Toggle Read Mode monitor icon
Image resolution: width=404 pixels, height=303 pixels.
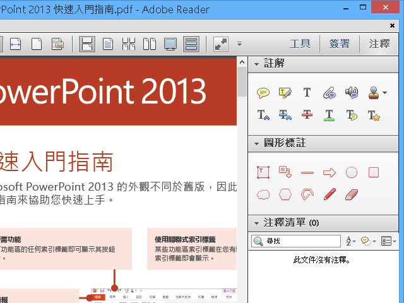(x=170, y=44)
